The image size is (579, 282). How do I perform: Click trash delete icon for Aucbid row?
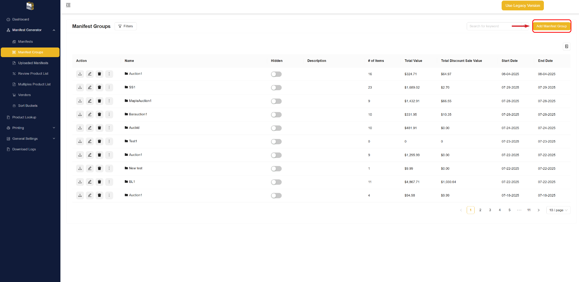(99, 128)
